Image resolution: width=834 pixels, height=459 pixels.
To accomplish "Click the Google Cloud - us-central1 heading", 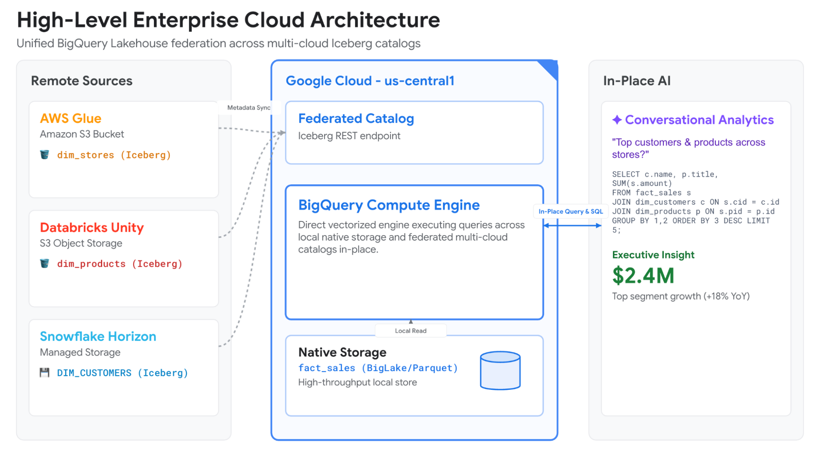I will (x=370, y=81).
